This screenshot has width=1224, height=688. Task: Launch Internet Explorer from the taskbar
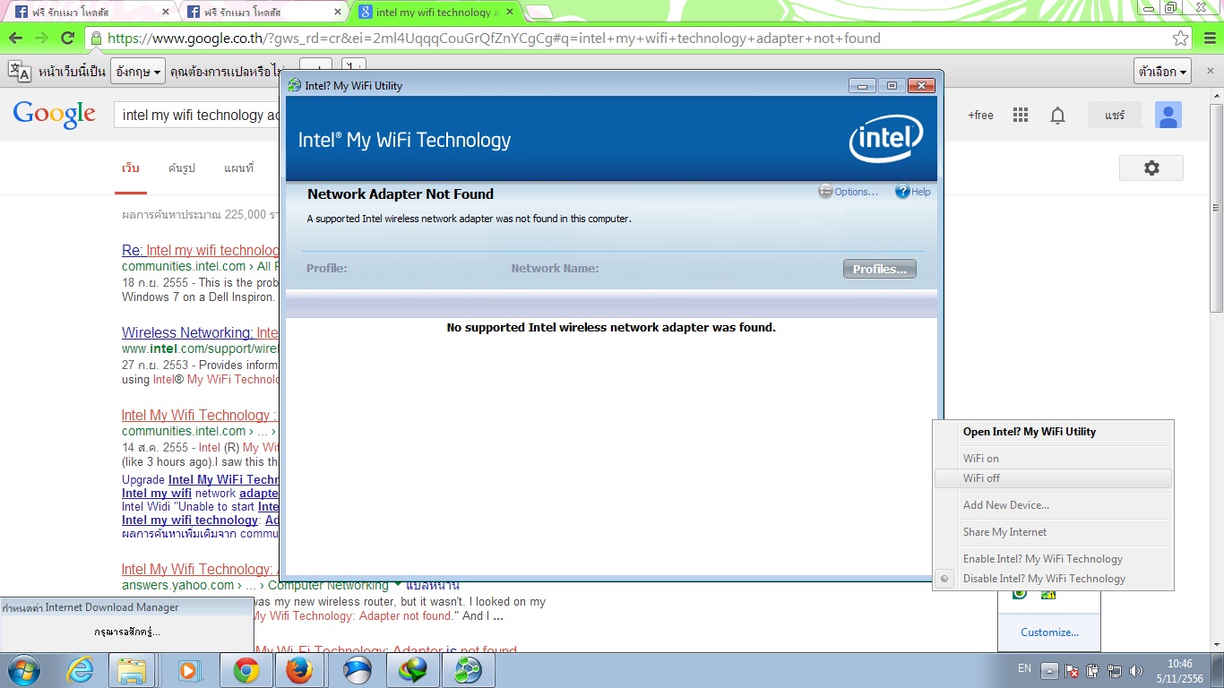tap(81, 670)
